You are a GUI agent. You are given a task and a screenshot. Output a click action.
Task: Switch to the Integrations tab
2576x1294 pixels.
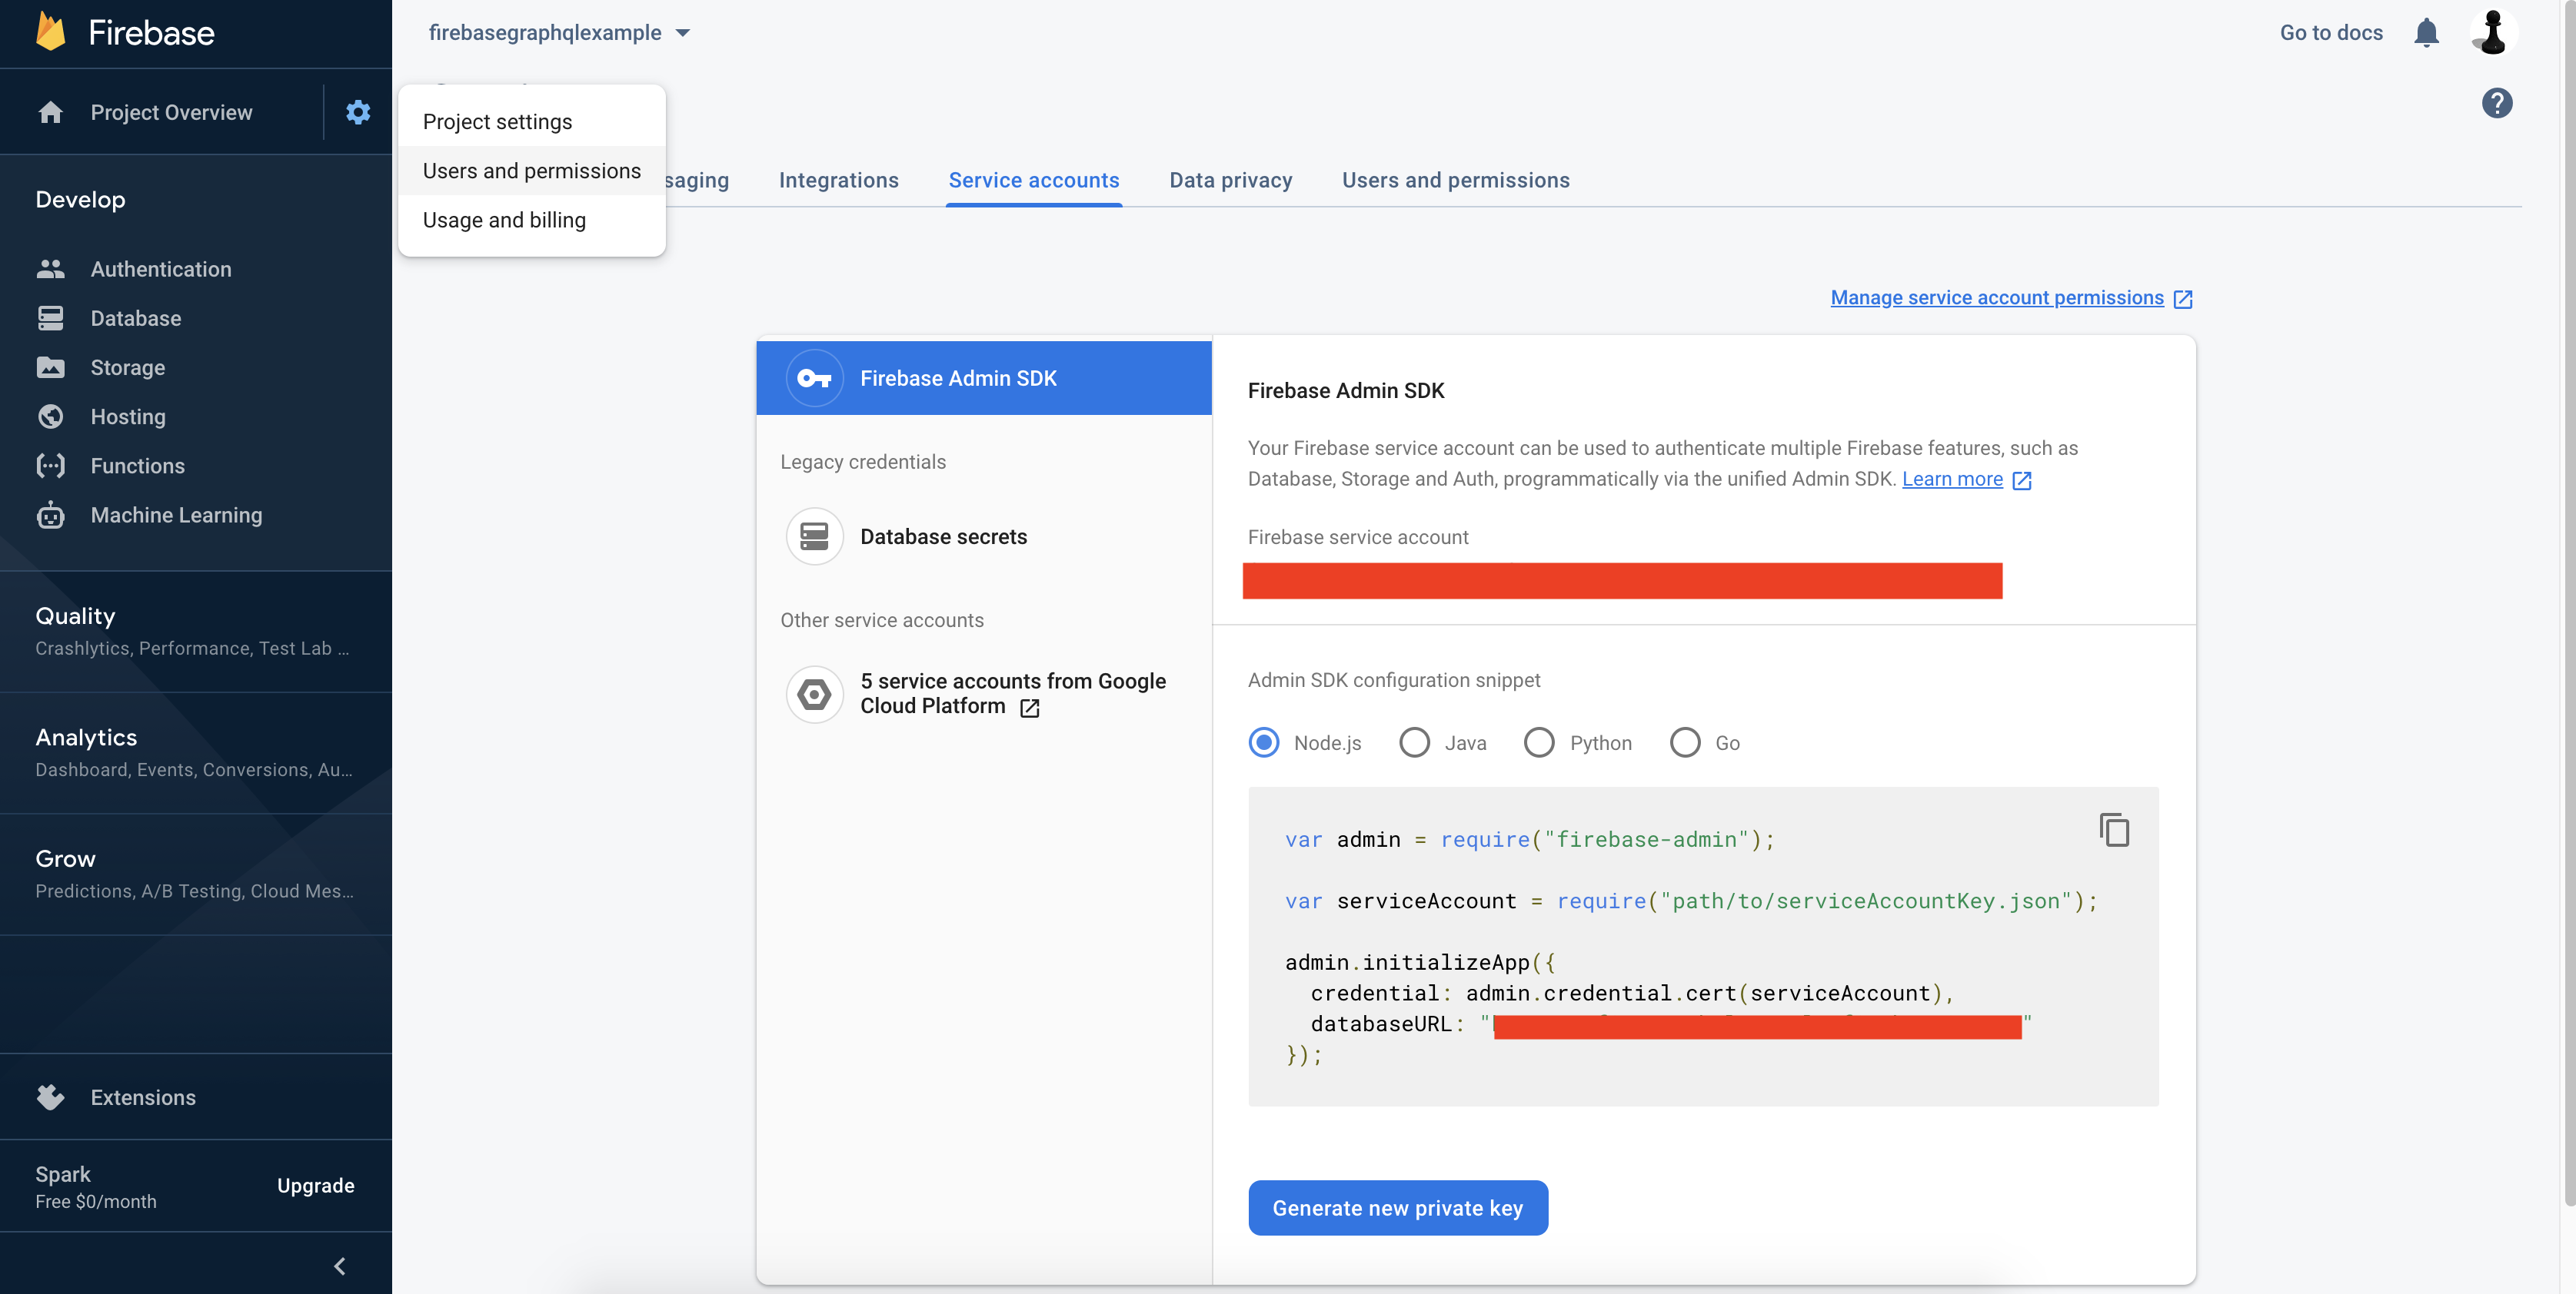point(839,180)
